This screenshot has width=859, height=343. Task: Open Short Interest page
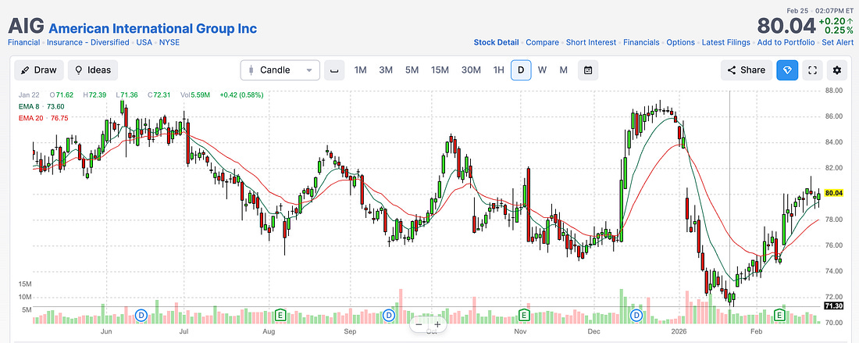591,42
